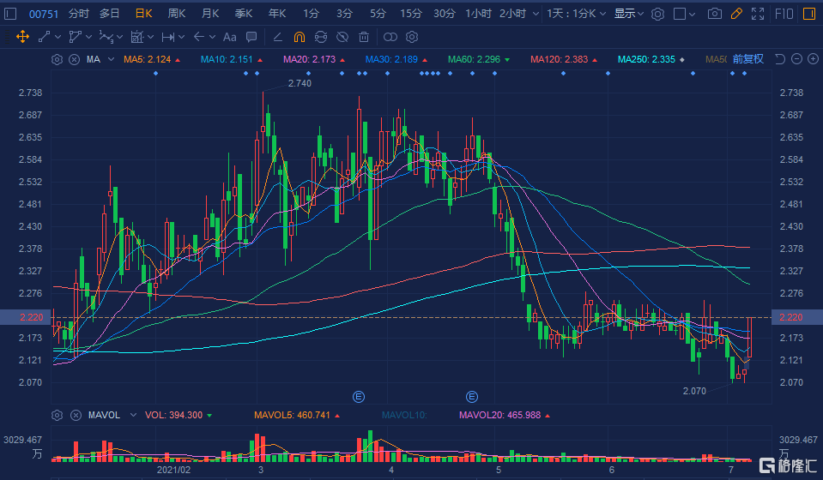Choose the 1分 one-minute interval
Screen dimensions: 823x480
coord(311,14)
